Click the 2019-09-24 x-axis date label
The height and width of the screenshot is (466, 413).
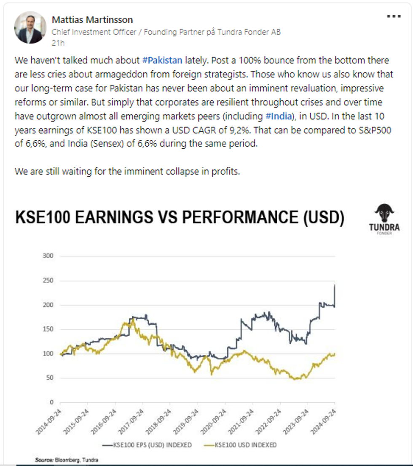click(x=188, y=419)
